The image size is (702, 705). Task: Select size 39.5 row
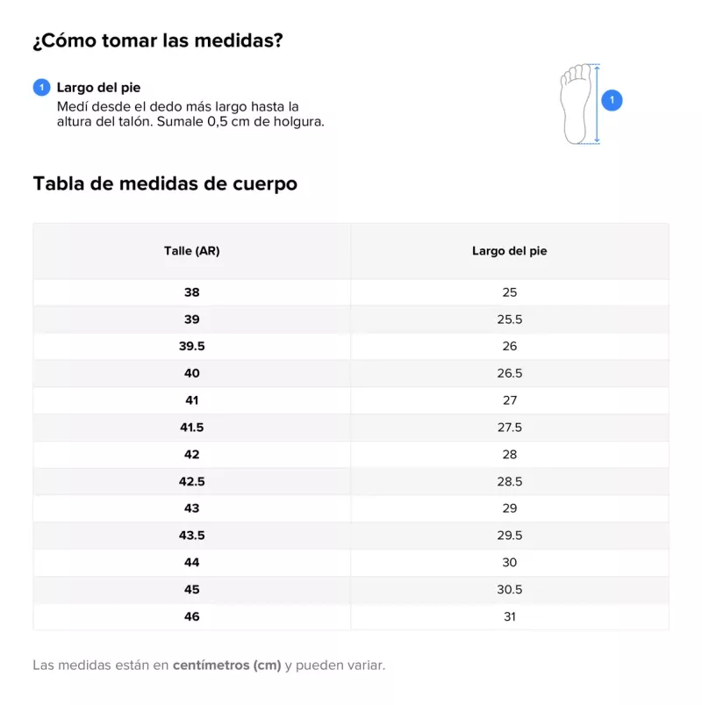pyautogui.click(x=191, y=346)
